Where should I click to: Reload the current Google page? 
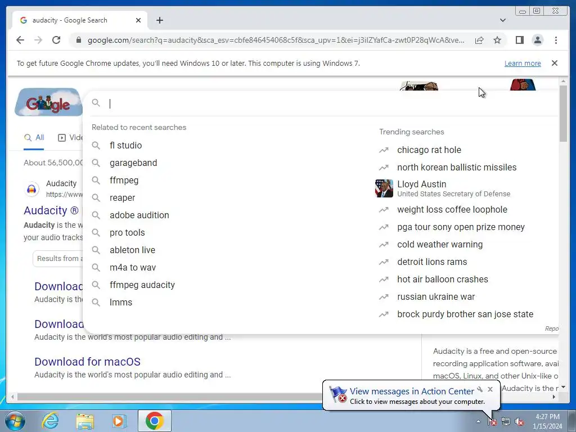click(56, 40)
